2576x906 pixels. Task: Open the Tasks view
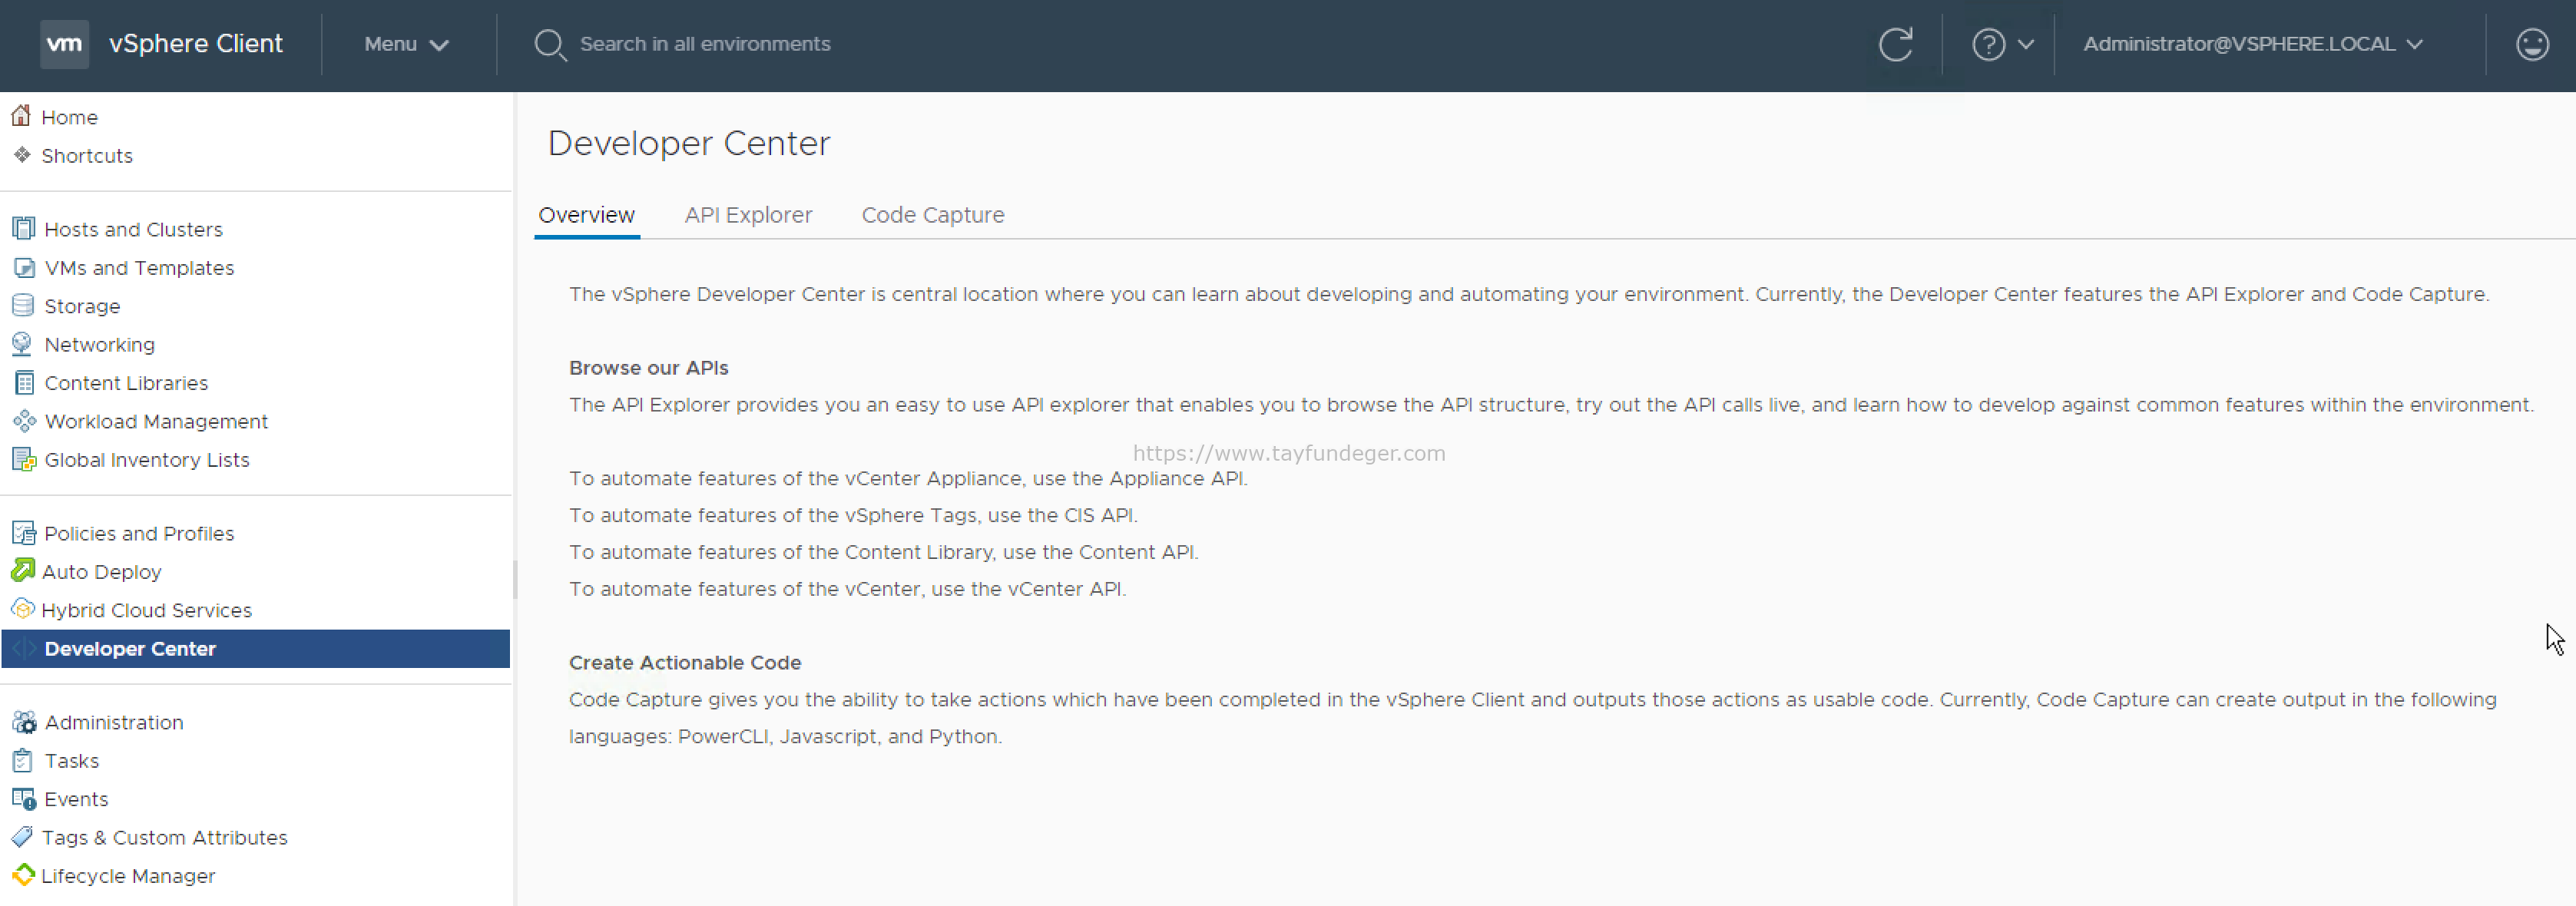[x=72, y=761]
